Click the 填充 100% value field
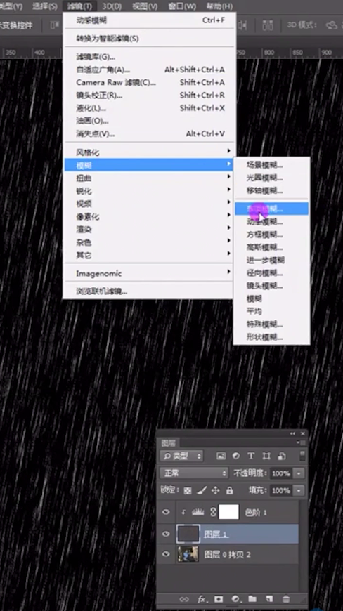This screenshot has width=343, height=611. (x=281, y=491)
